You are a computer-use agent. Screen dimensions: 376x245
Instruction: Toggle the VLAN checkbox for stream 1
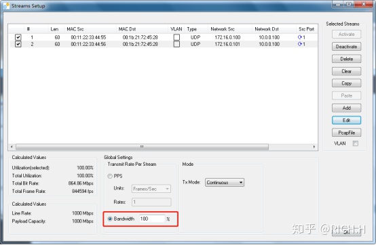click(x=176, y=37)
